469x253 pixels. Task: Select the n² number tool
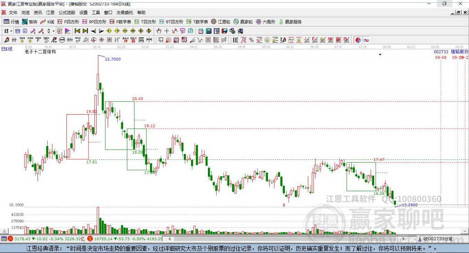78,40
